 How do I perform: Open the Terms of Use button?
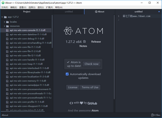pos(90,87)
